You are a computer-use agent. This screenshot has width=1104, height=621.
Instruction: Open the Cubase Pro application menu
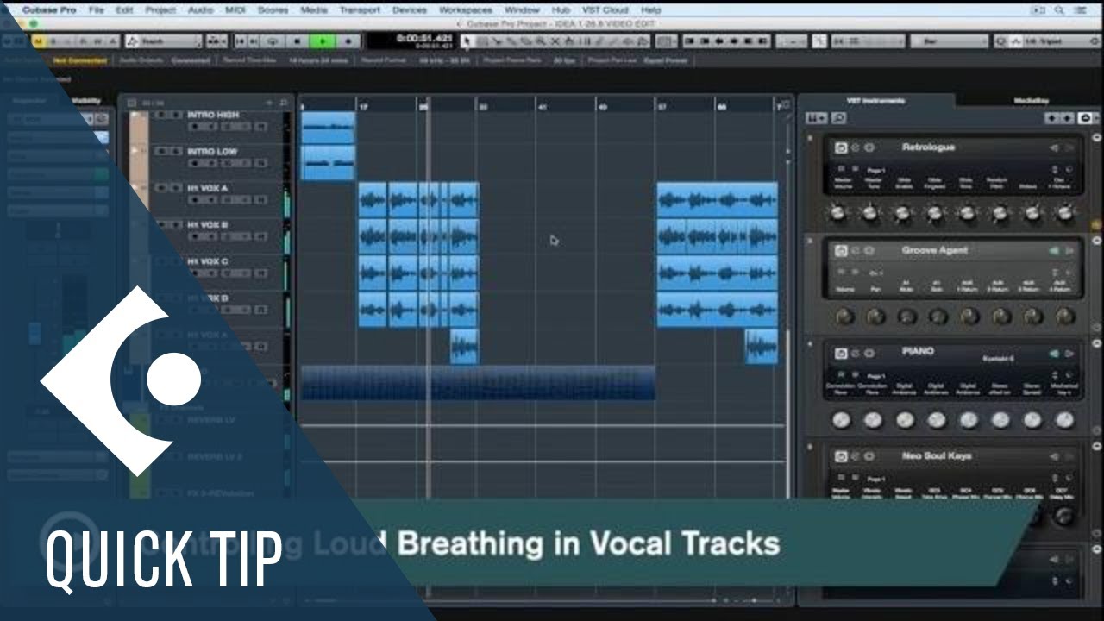pos(51,9)
